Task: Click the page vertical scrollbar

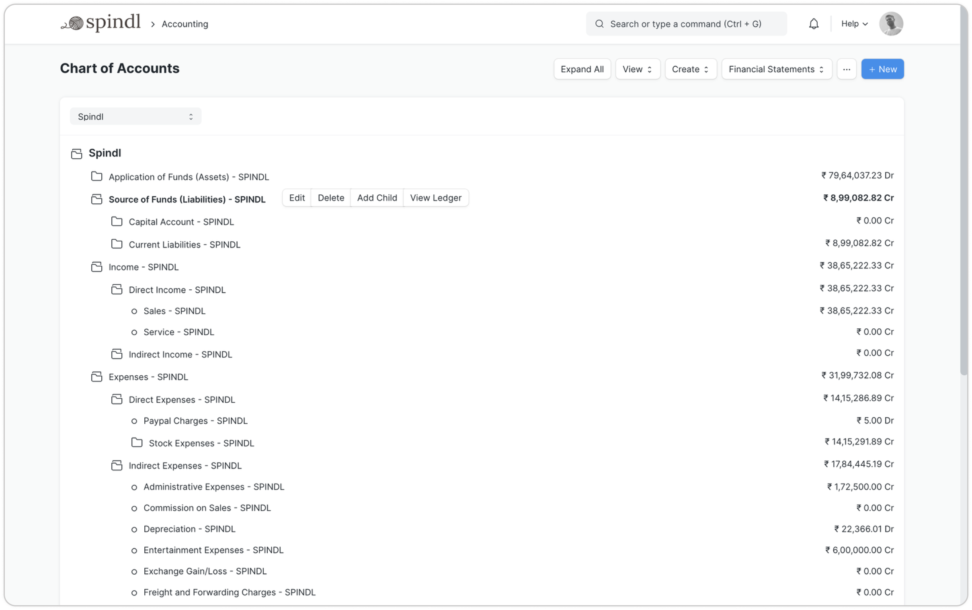Action: tap(964, 190)
